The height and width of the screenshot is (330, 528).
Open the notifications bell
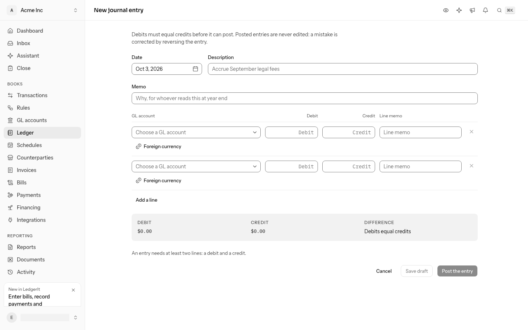point(485,10)
